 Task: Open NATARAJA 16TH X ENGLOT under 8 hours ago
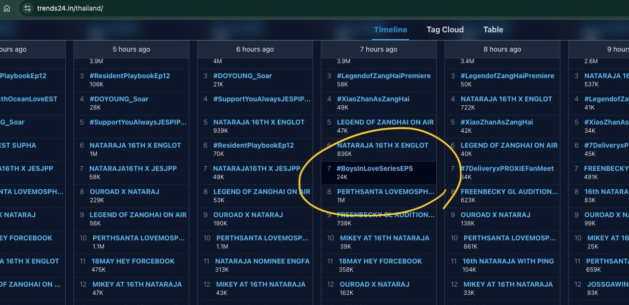point(506,99)
